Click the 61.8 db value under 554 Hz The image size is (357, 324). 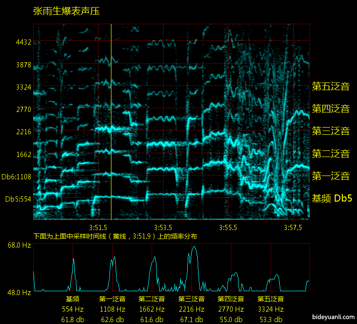click(73, 319)
